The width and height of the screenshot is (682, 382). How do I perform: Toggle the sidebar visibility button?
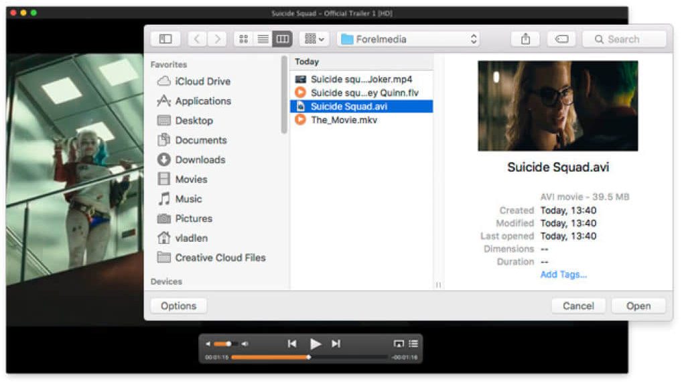[x=165, y=40]
